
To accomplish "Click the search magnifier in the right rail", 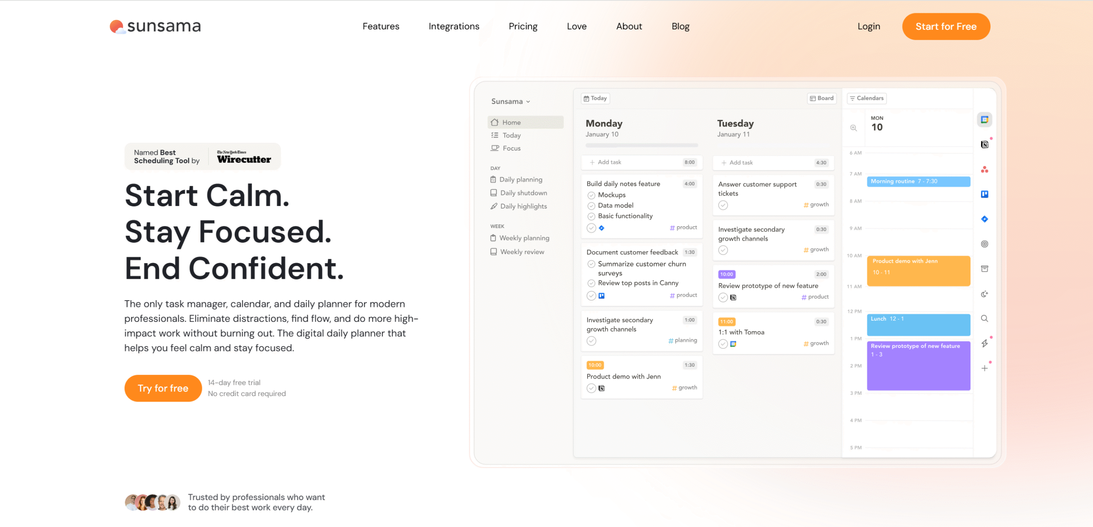I will (985, 319).
